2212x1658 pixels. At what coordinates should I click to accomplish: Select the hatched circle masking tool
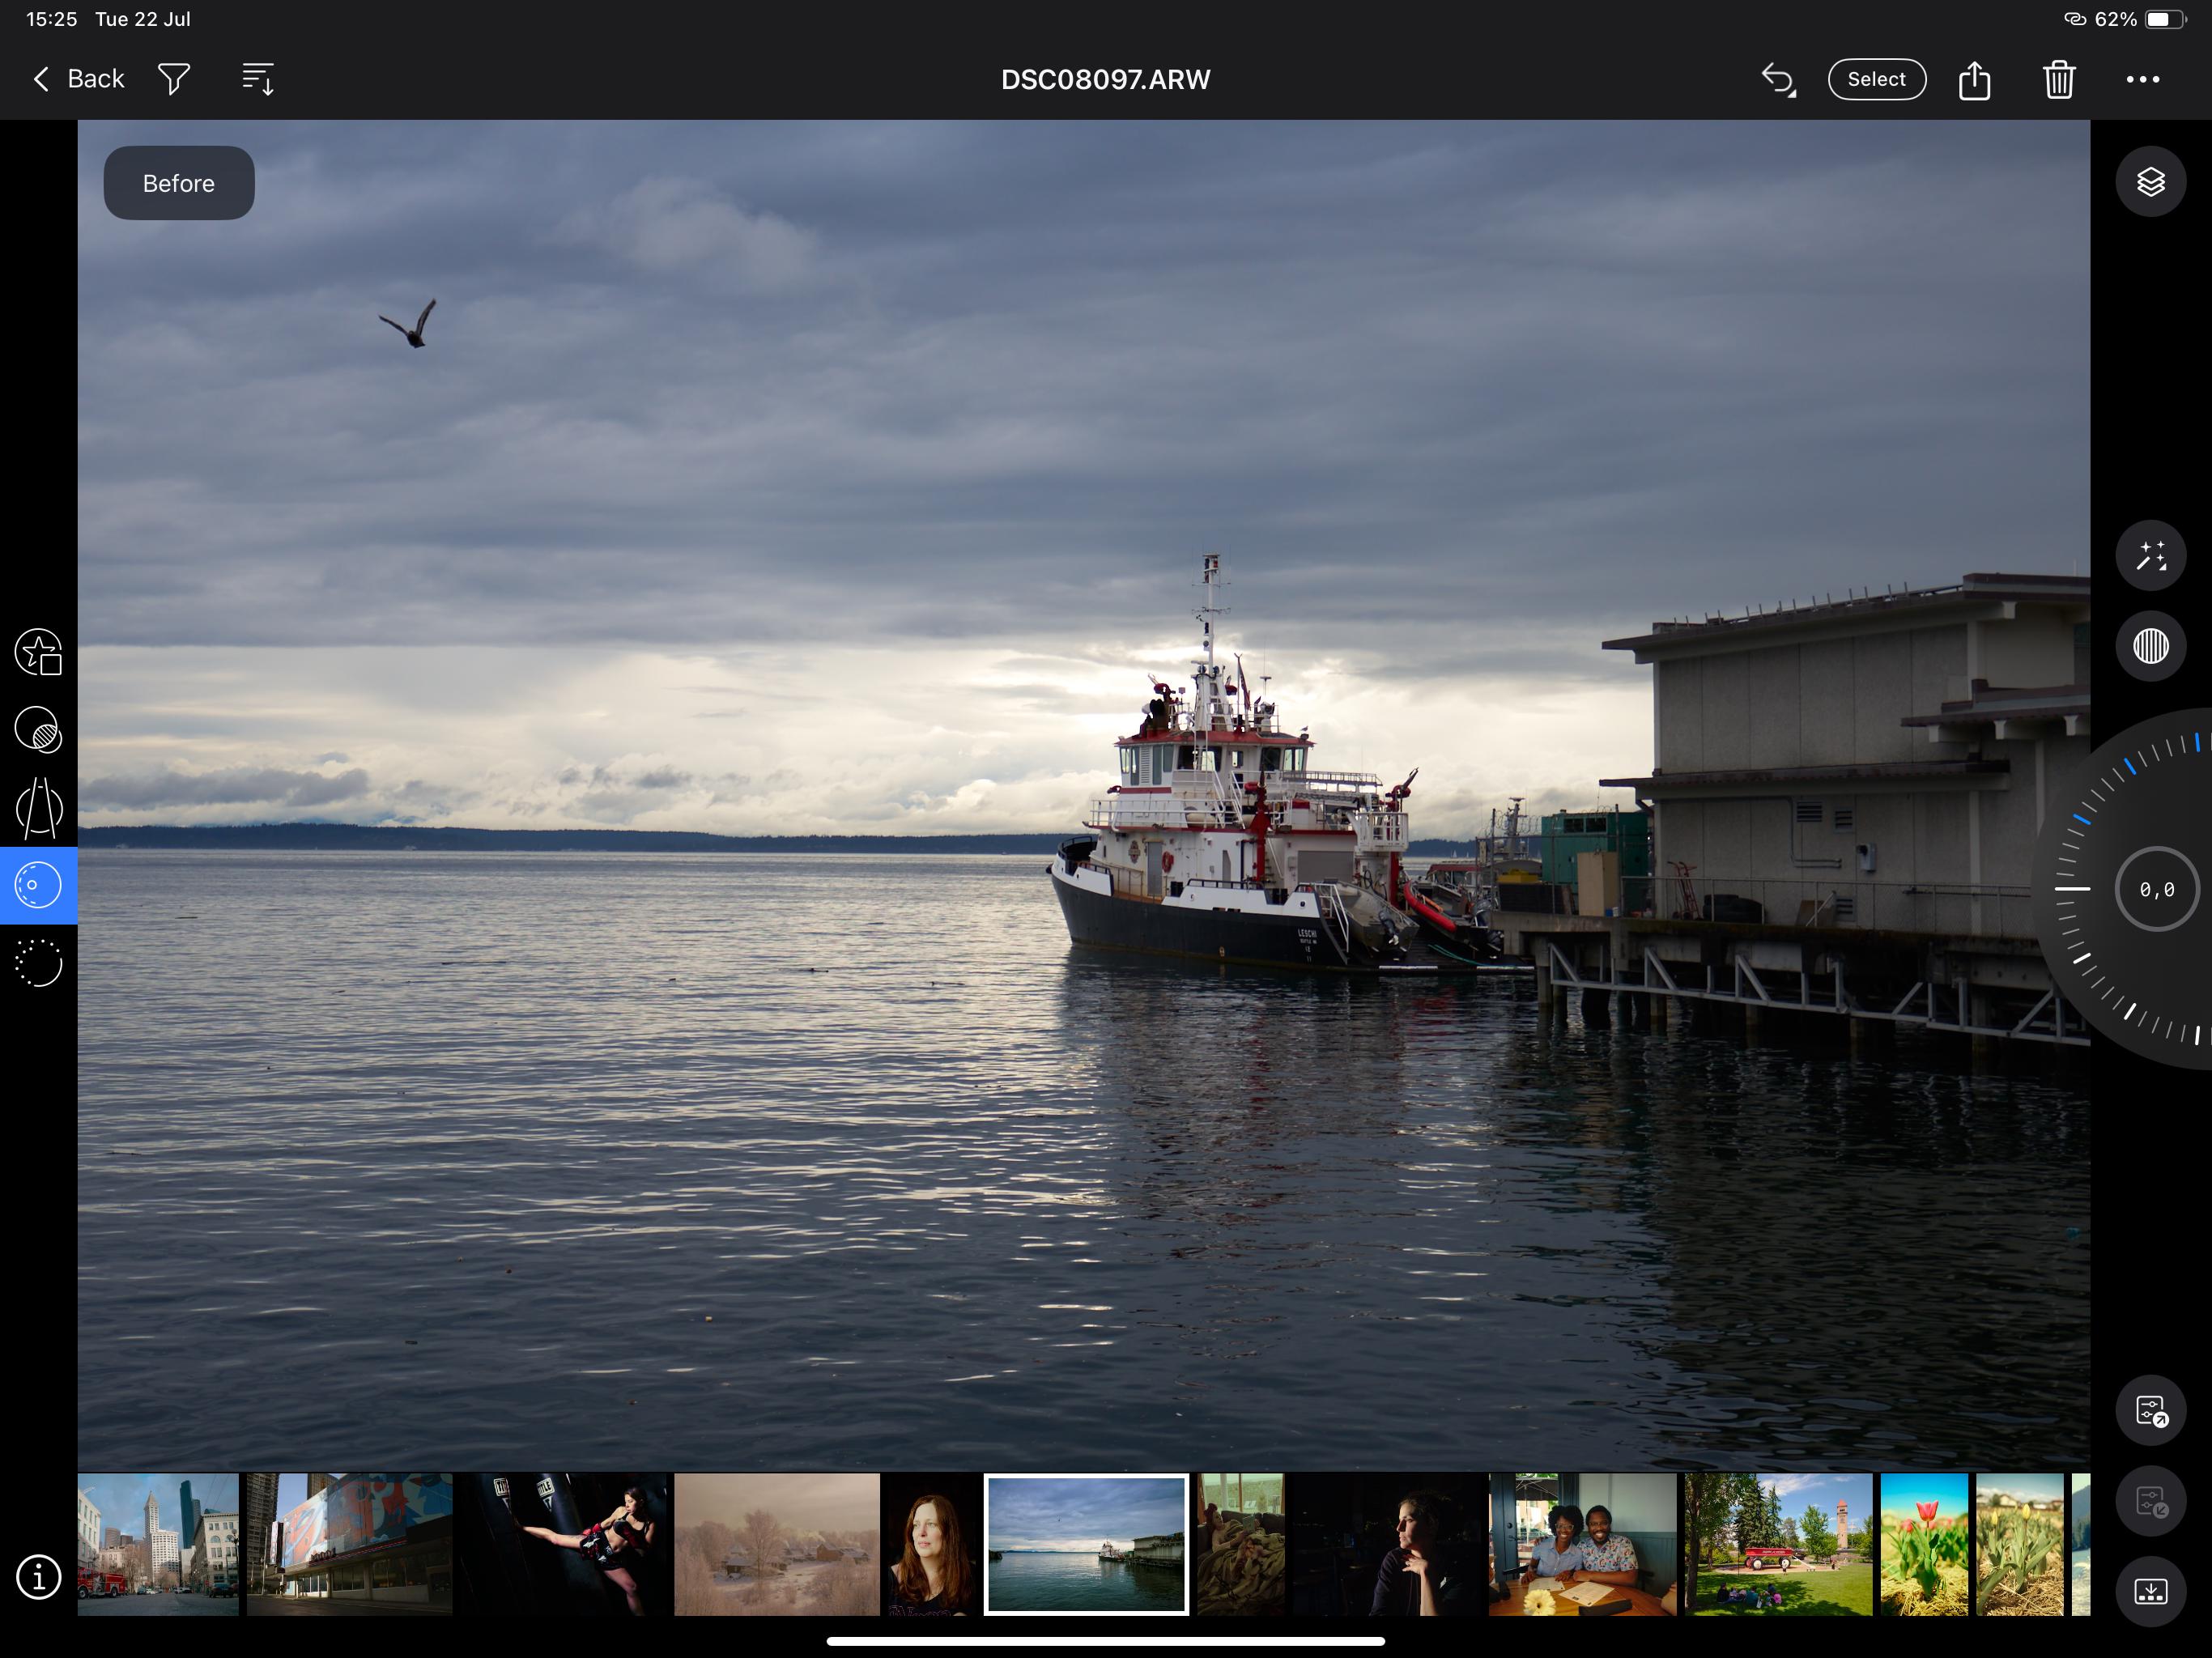coord(39,730)
